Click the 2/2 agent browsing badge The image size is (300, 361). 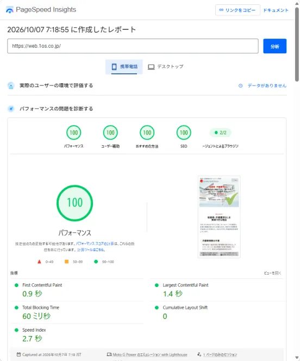221,133
